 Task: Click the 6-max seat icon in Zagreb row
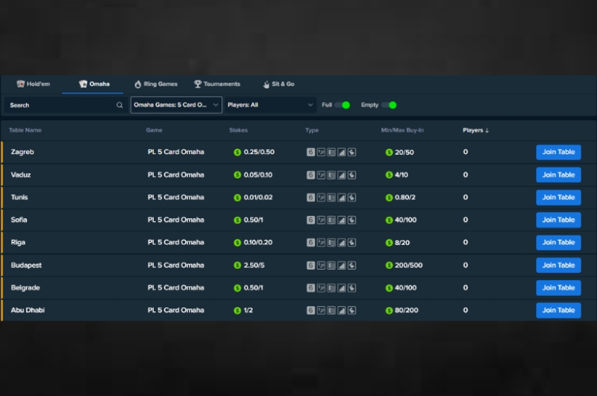point(311,152)
